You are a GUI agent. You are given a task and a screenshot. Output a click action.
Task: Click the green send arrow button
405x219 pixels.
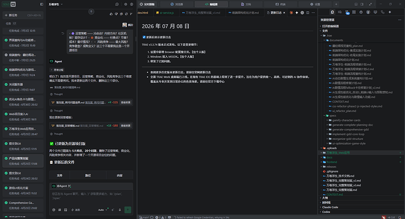[x=128, y=210]
